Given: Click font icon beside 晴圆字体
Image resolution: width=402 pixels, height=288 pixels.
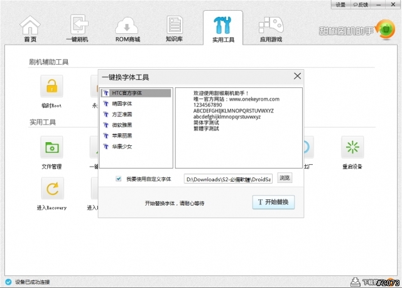Looking at the screenshot, I should point(106,104).
